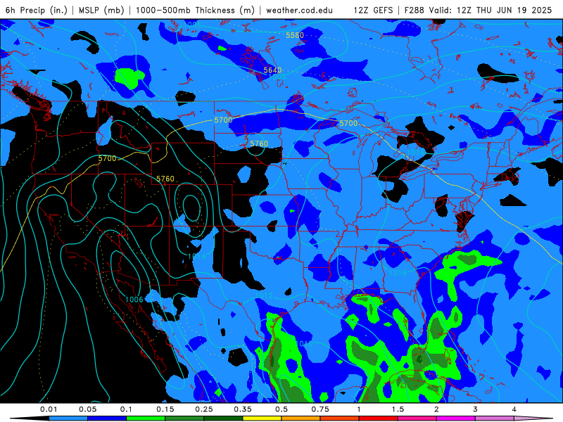Viewport: 563px width, 422px height.
Task: Click the pink 2–3 legend swatch
Action: pyautogui.click(x=456, y=418)
